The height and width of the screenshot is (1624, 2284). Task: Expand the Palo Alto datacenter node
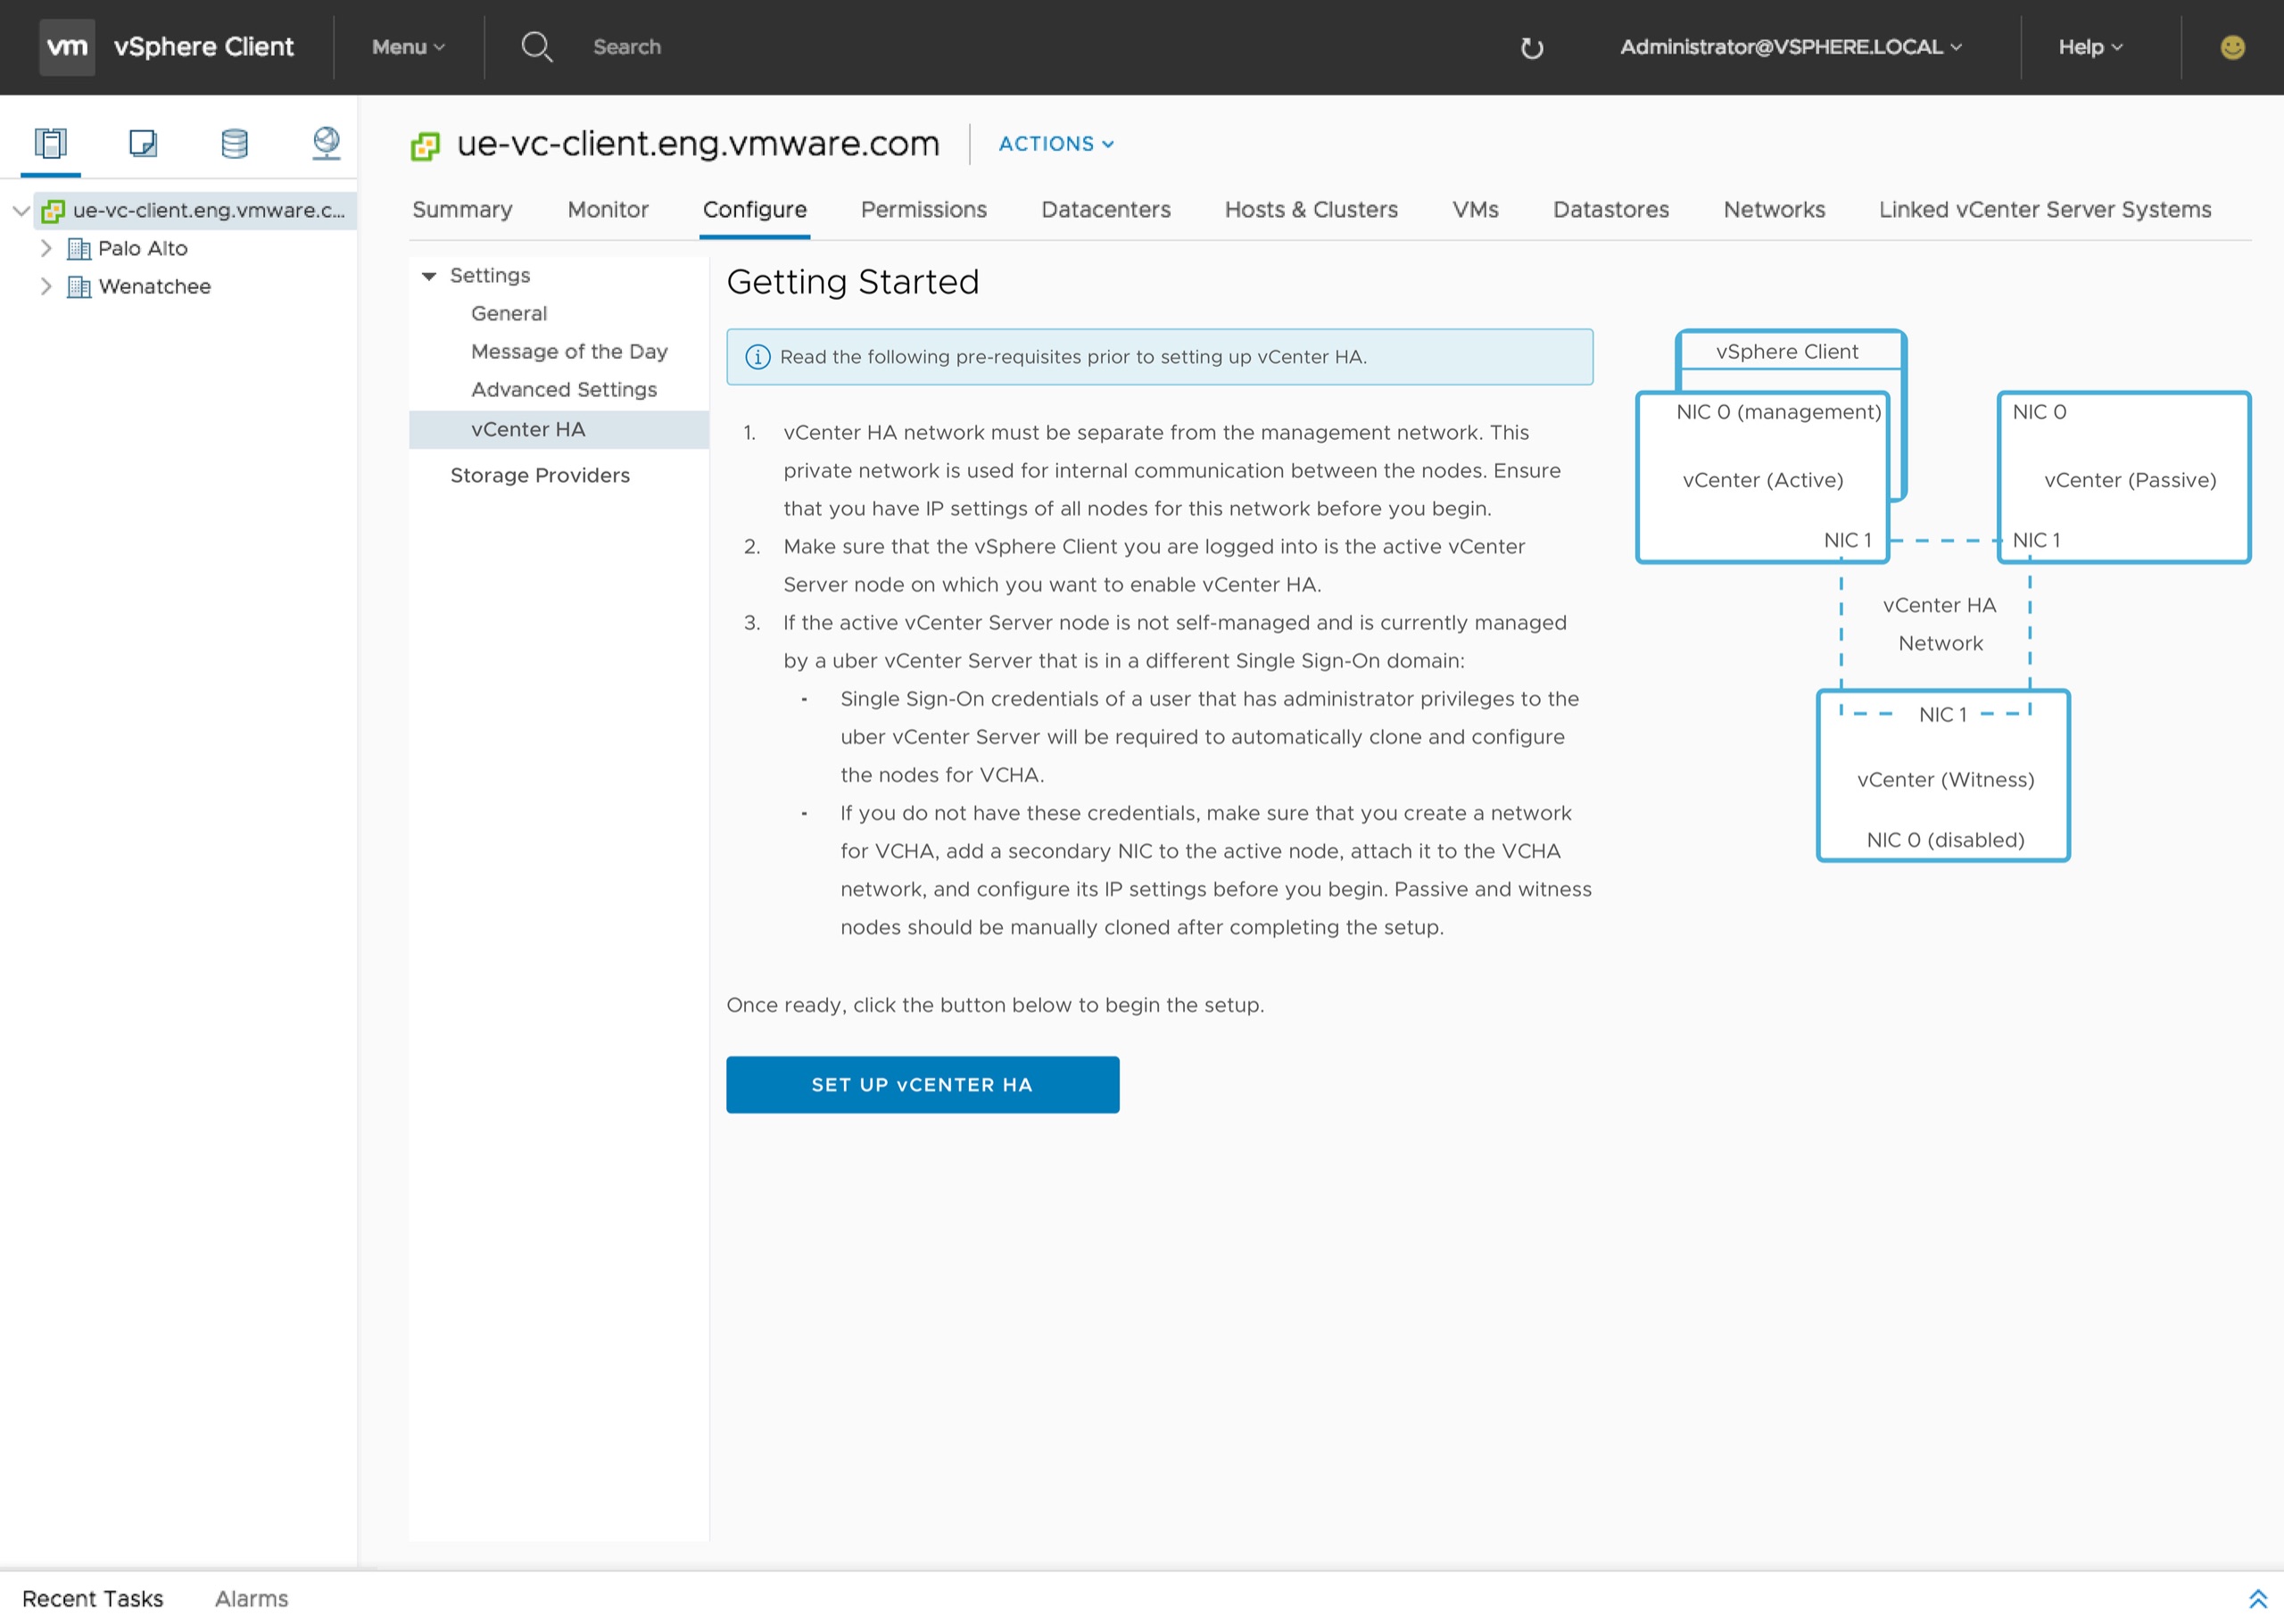[46, 248]
